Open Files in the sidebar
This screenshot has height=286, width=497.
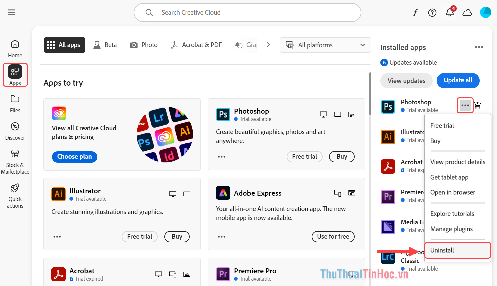pyautogui.click(x=15, y=104)
